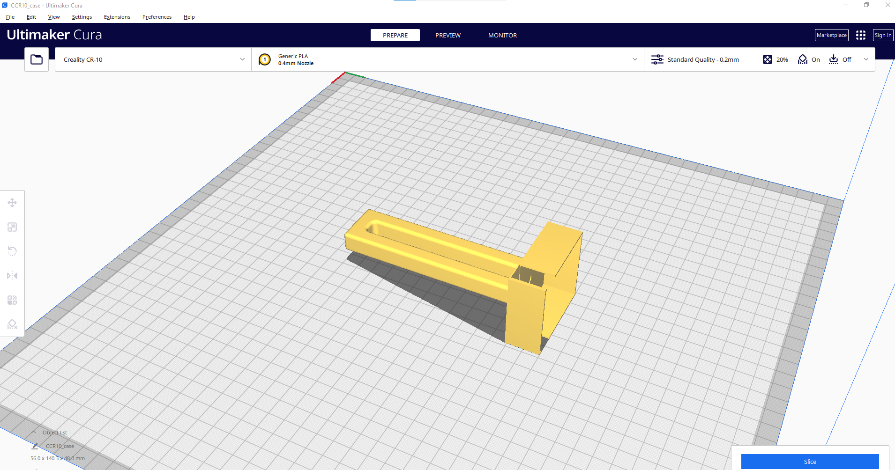Click the adhesion Off icon
The width and height of the screenshot is (895, 470).
click(834, 59)
